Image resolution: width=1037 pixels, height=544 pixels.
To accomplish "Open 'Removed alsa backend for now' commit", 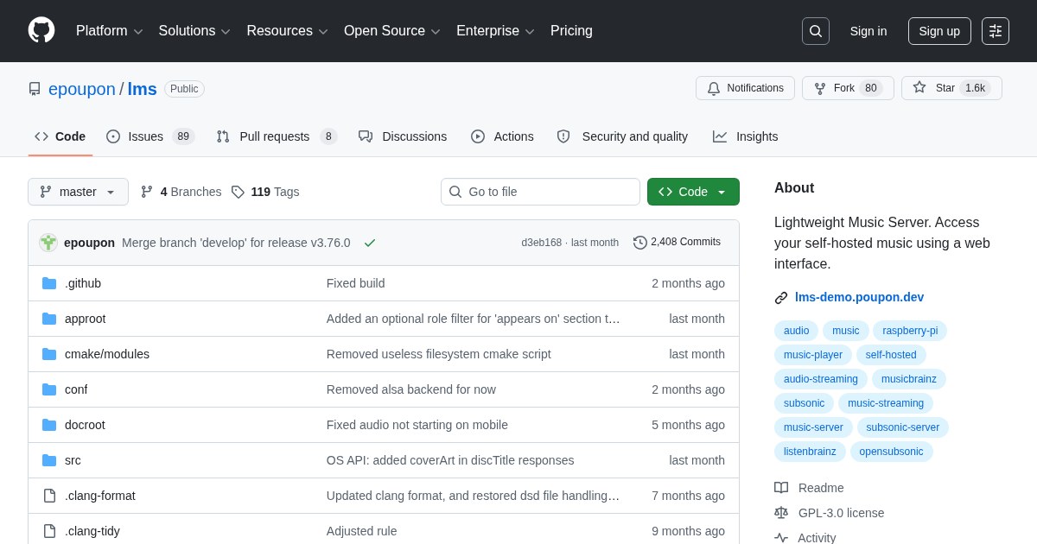I will [x=411, y=389].
